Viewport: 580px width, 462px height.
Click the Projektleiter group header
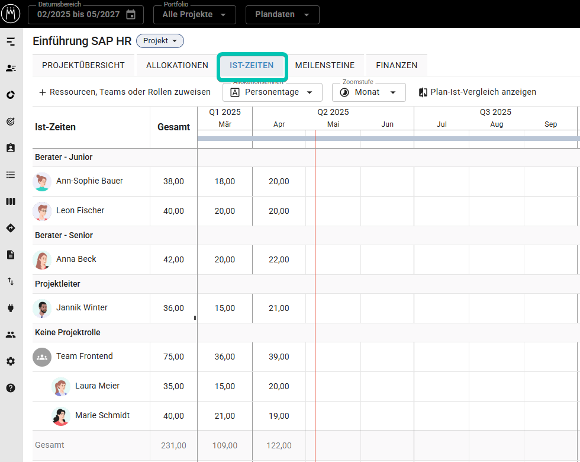tap(57, 284)
